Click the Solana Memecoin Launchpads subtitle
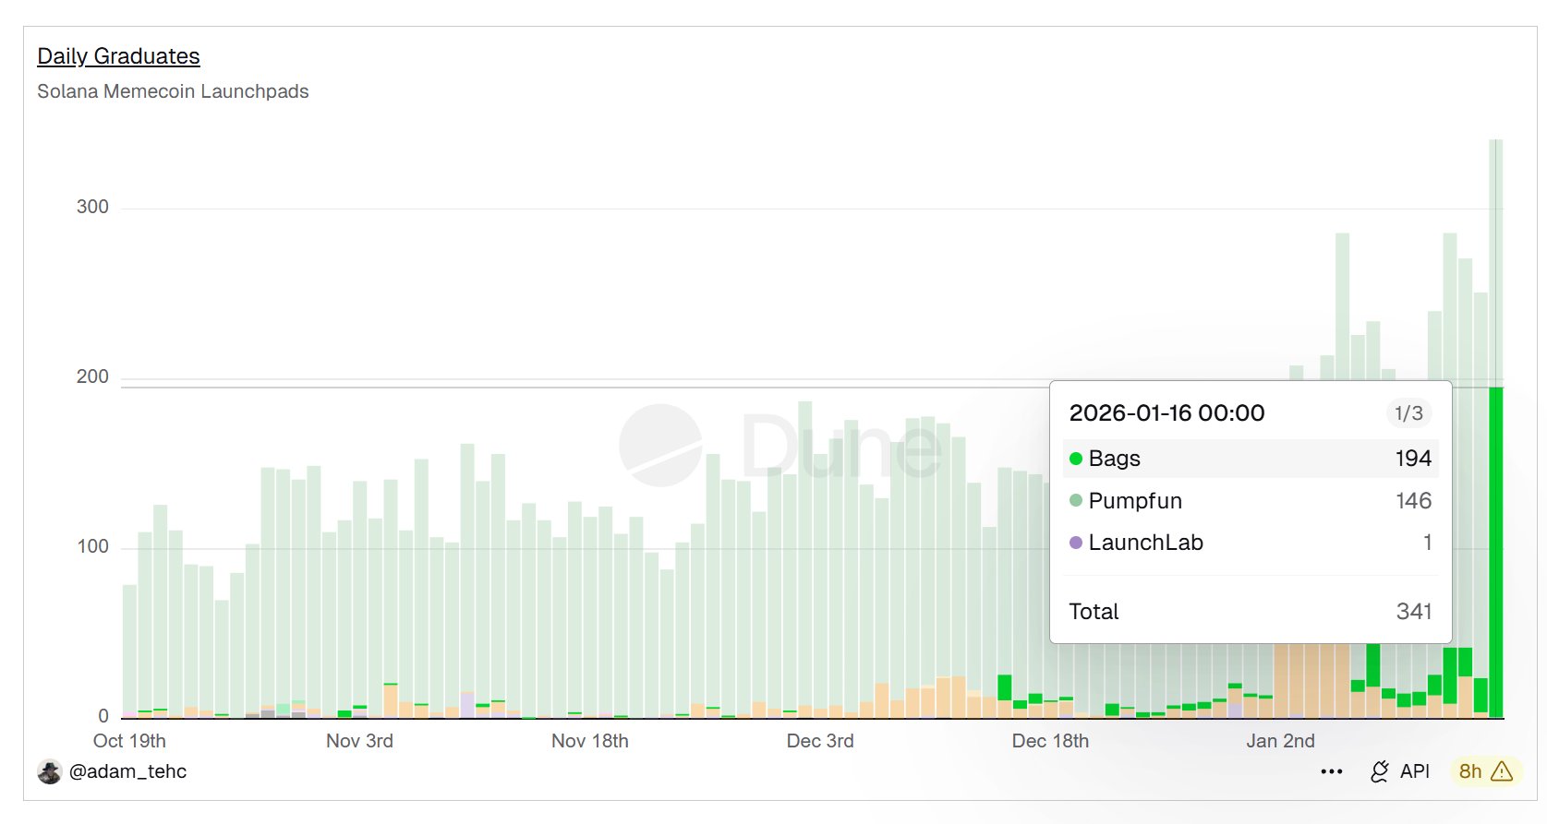 click(x=173, y=91)
